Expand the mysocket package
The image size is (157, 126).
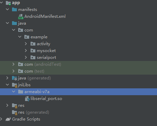[x=26, y=51]
